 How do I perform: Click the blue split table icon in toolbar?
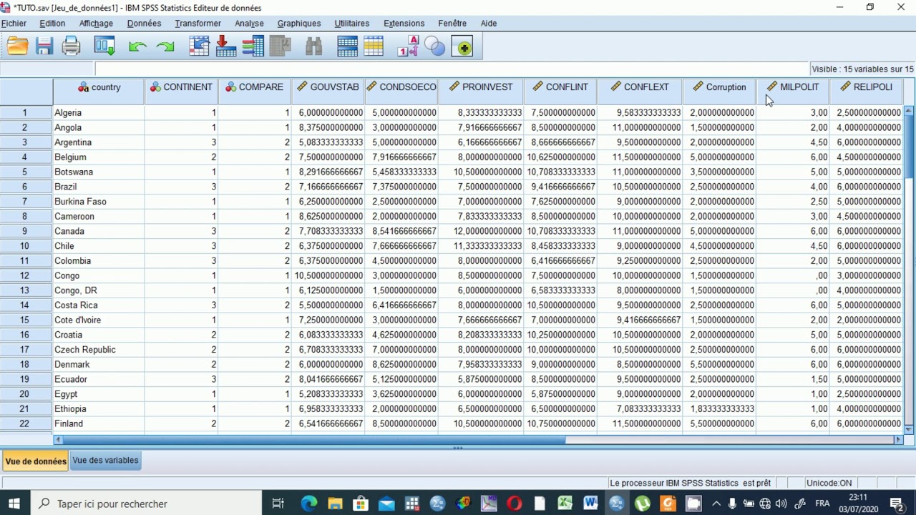coord(347,46)
